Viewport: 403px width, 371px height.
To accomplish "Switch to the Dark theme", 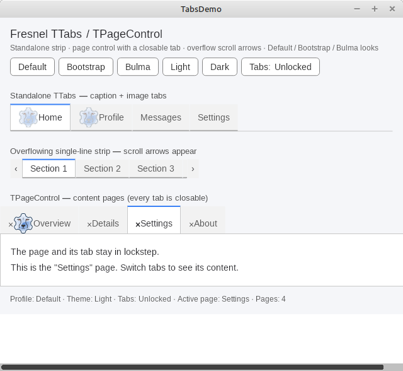I will (220, 67).
